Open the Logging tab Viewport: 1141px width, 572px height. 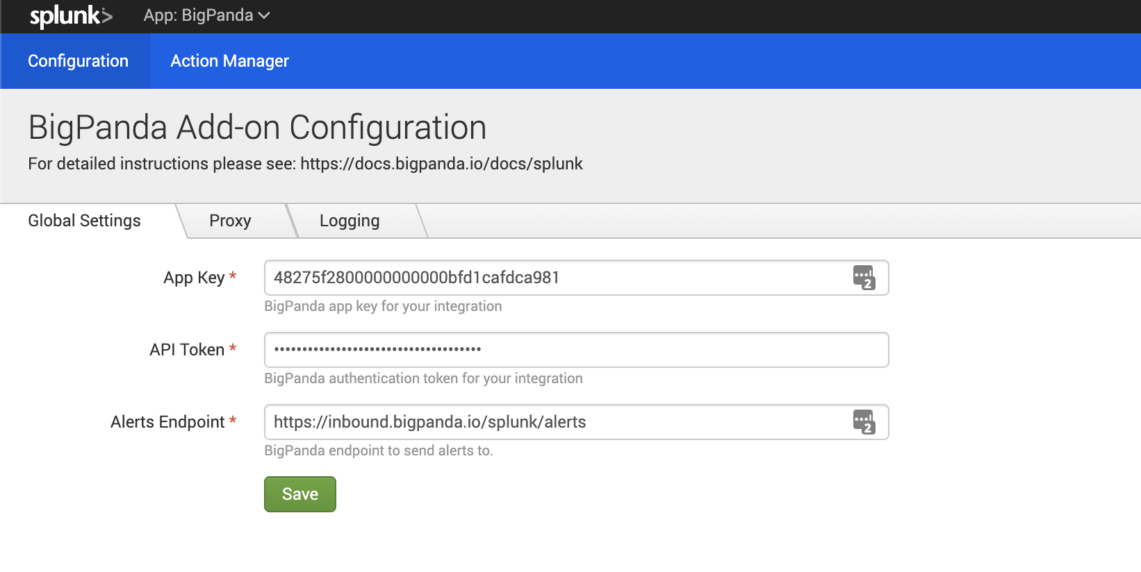[x=350, y=221]
